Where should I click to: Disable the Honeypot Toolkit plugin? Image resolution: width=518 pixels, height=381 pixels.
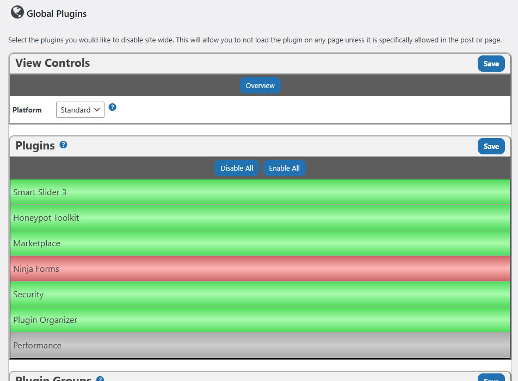260,217
